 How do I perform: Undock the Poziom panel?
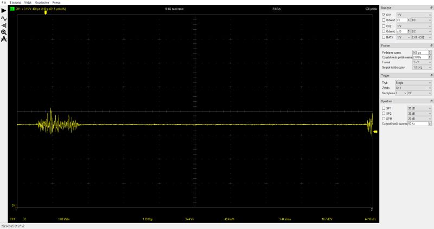pyautogui.click(x=431, y=45)
